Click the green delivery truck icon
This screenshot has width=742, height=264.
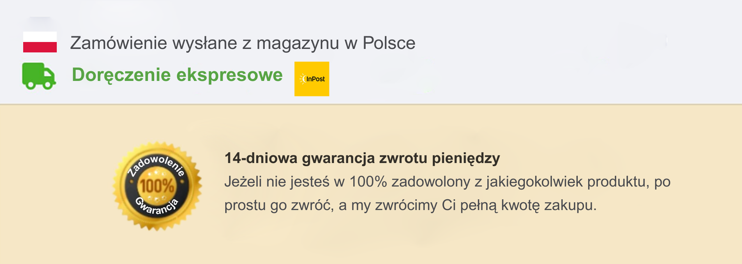39,76
